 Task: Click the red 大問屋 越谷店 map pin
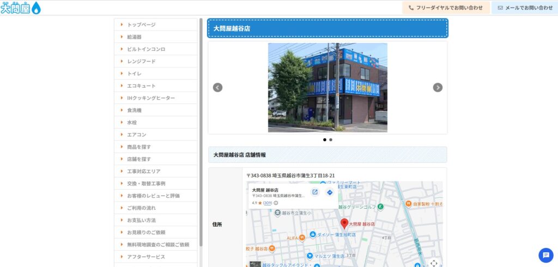pyautogui.click(x=344, y=223)
